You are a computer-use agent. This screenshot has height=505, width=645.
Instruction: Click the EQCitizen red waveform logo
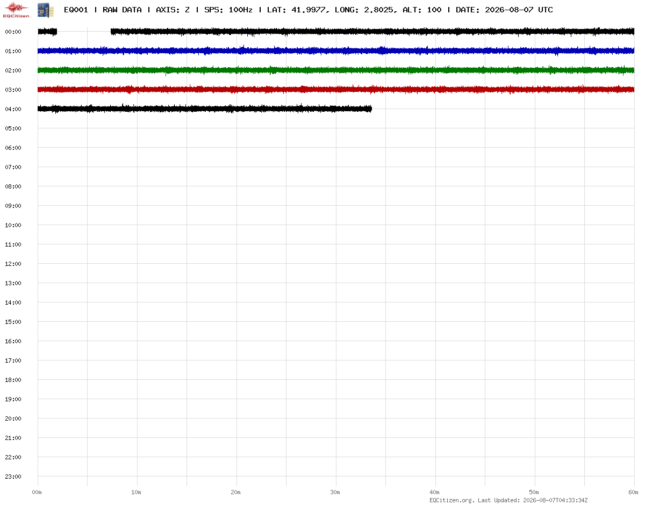pyautogui.click(x=16, y=9)
